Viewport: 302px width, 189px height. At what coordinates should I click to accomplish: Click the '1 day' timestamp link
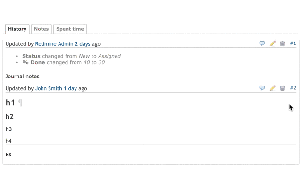click(x=70, y=88)
